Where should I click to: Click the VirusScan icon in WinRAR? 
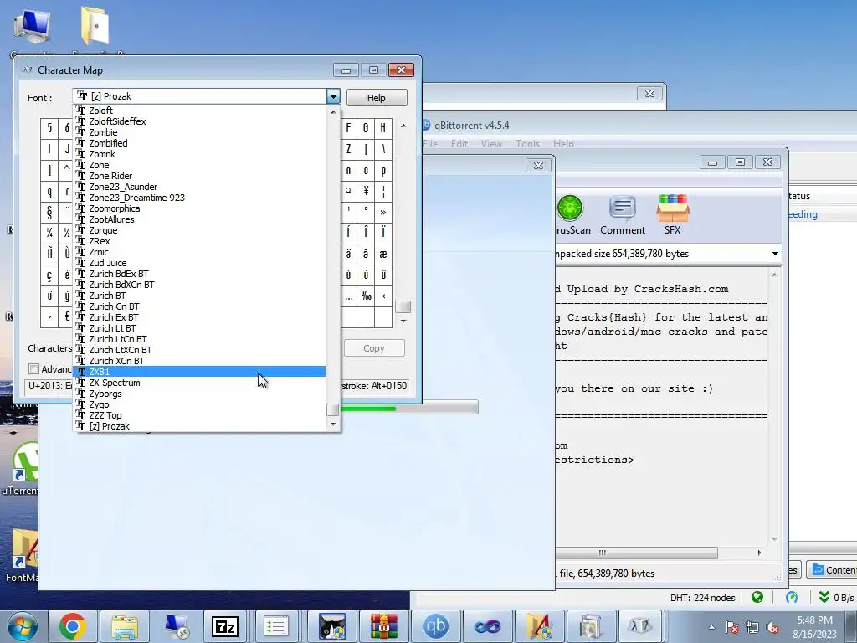(571, 215)
